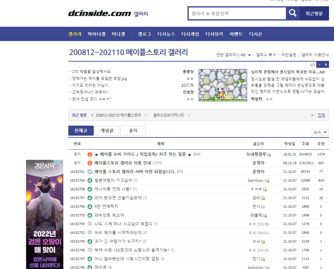The width and height of the screenshot is (334, 269).
Task: Click gallog icon next to 레블릭 author
Action: pos(265,216)
